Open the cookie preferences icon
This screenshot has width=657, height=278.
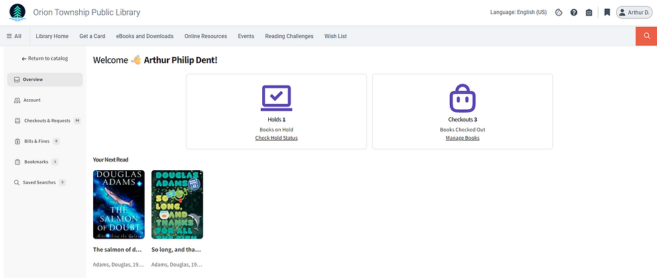tap(558, 13)
